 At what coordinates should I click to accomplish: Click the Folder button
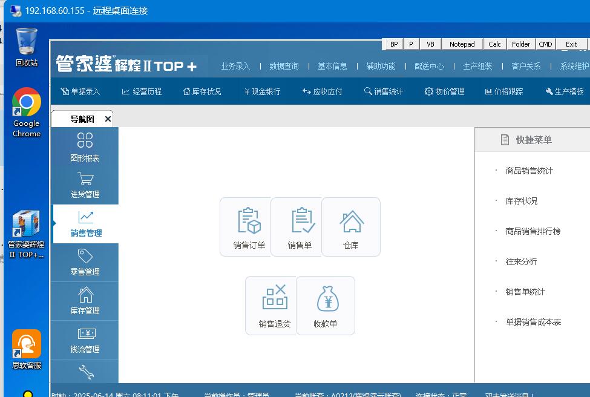click(521, 44)
